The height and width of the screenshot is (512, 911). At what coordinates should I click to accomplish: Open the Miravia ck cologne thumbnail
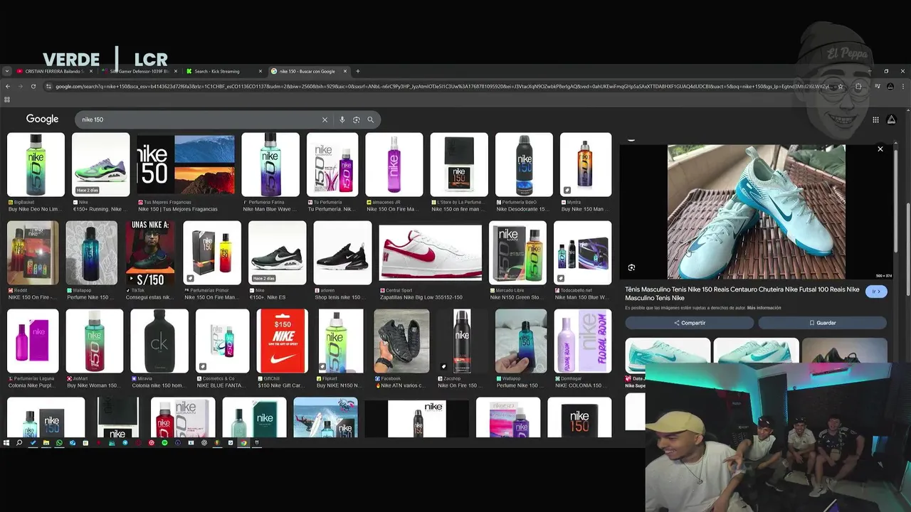tap(159, 341)
